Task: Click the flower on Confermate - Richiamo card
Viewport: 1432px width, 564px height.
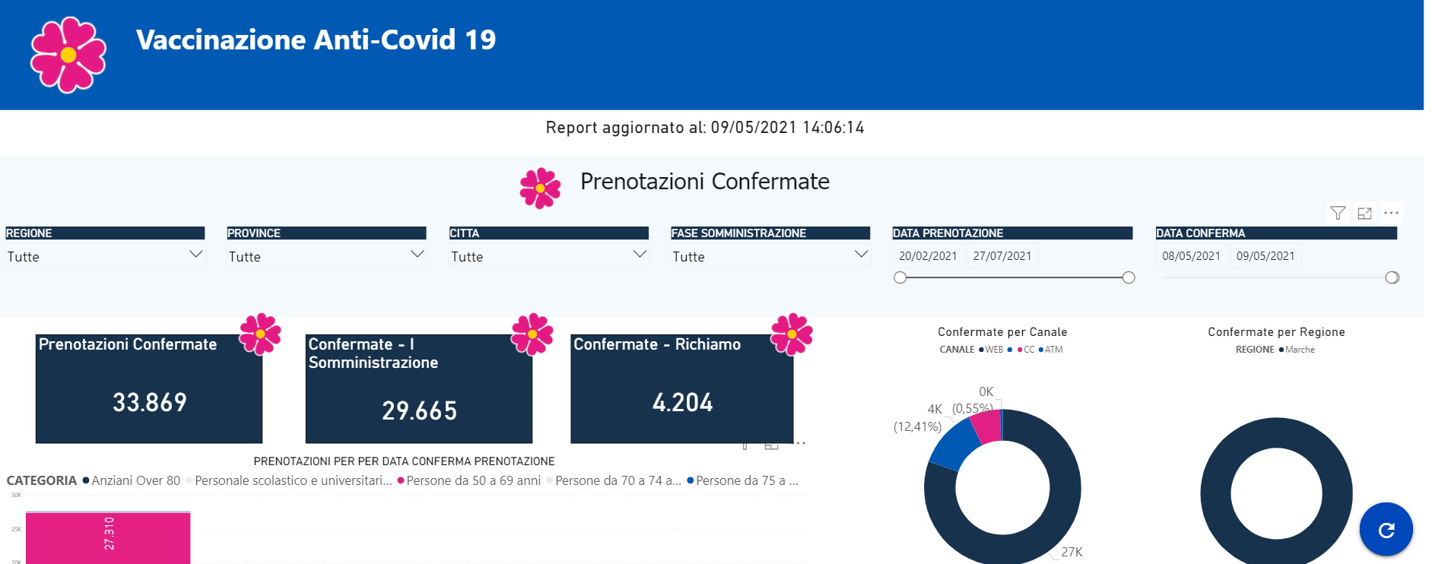Action: (x=792, y=334)
